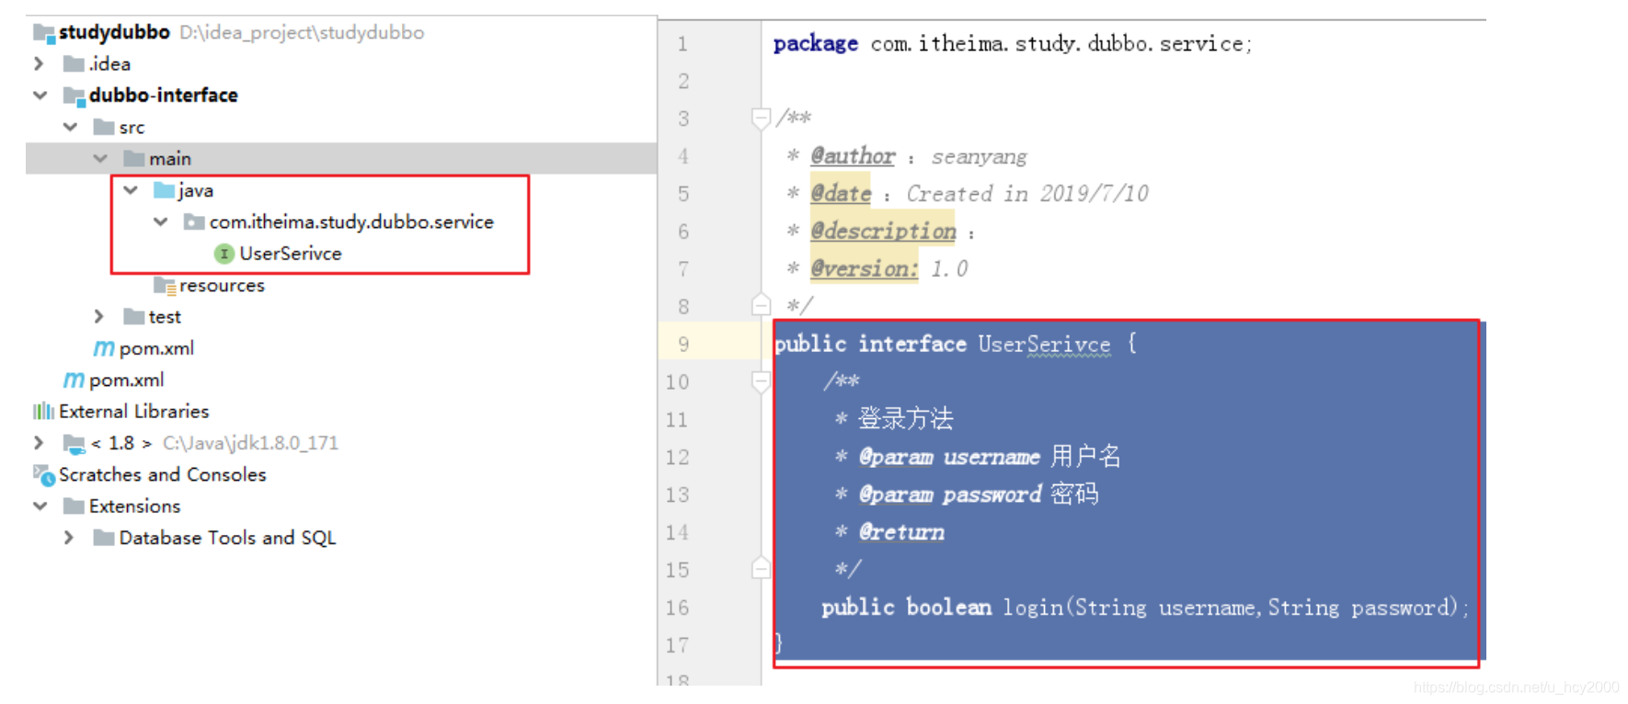
Task: Collapse the src folder
Action: (x=70, y=127)
